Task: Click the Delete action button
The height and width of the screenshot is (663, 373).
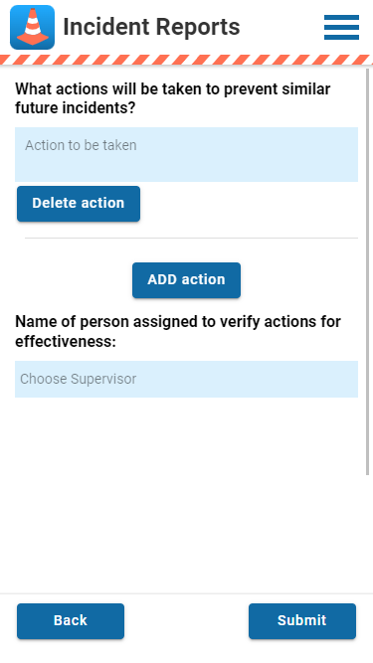Action: pyautogui.click(x=79, y=204)
